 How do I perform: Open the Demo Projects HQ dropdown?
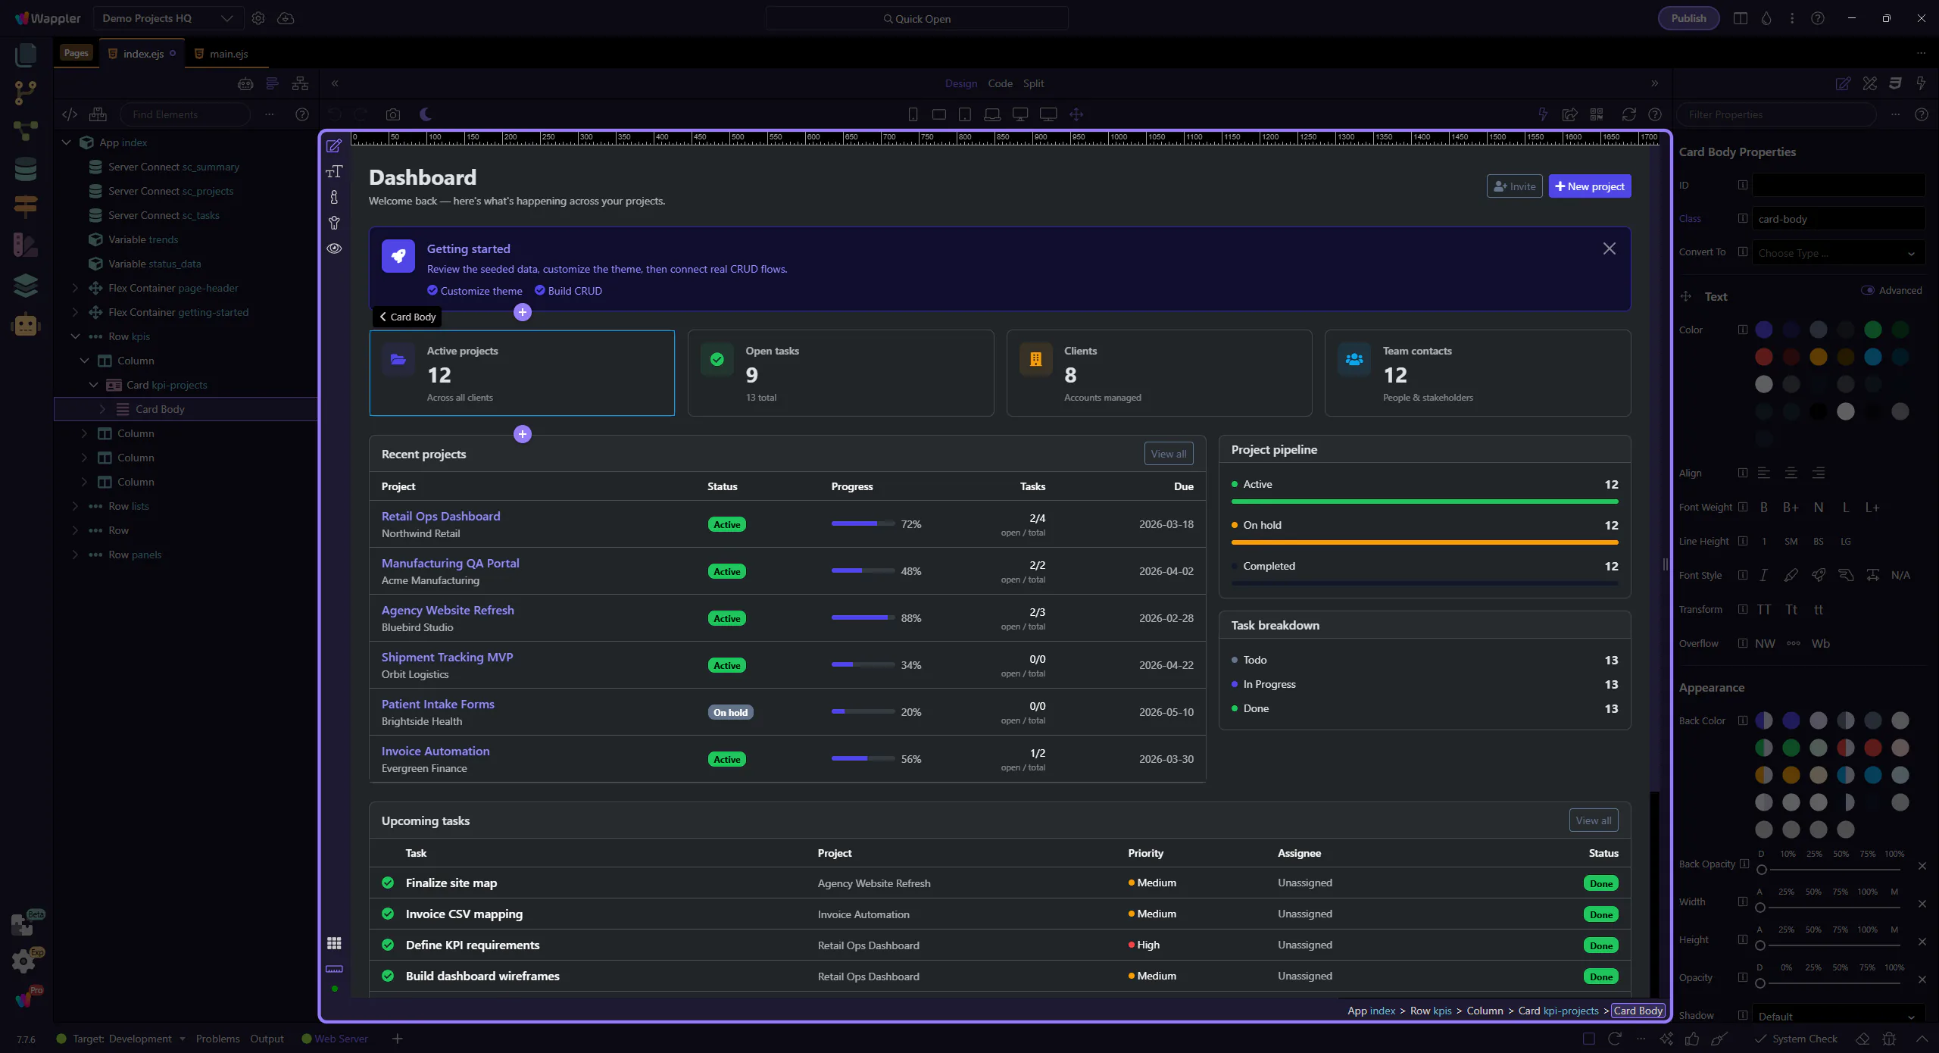168,18
